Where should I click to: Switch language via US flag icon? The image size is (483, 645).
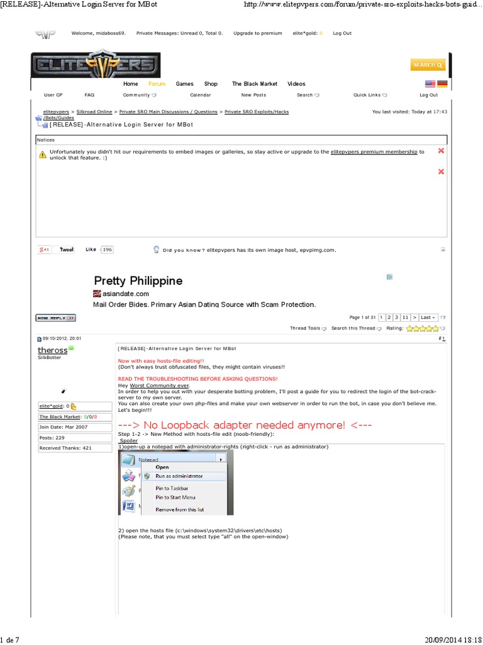[x=430, y=84]
